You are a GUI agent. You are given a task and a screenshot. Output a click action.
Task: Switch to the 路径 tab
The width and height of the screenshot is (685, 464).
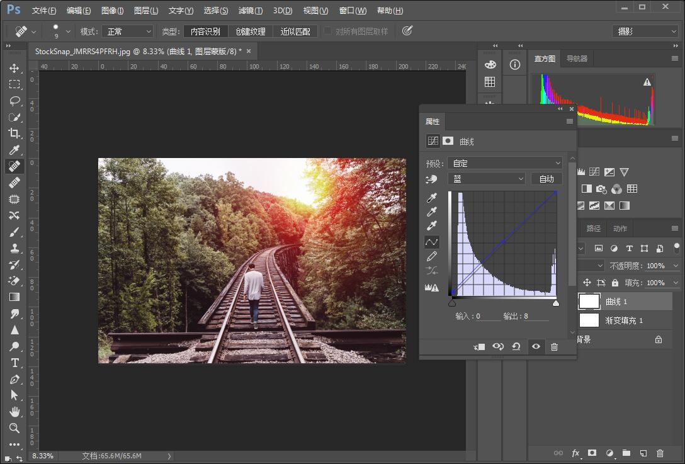tap(593, 229)
